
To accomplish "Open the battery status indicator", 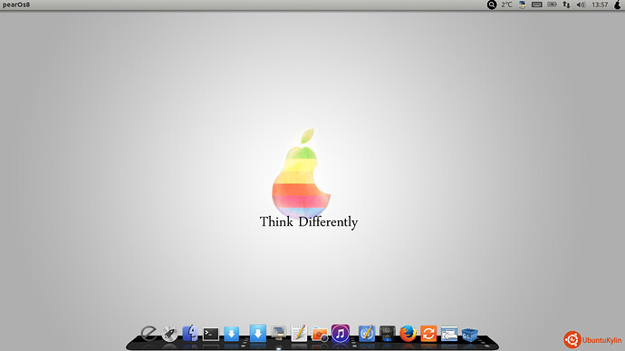I will point(552,5).
